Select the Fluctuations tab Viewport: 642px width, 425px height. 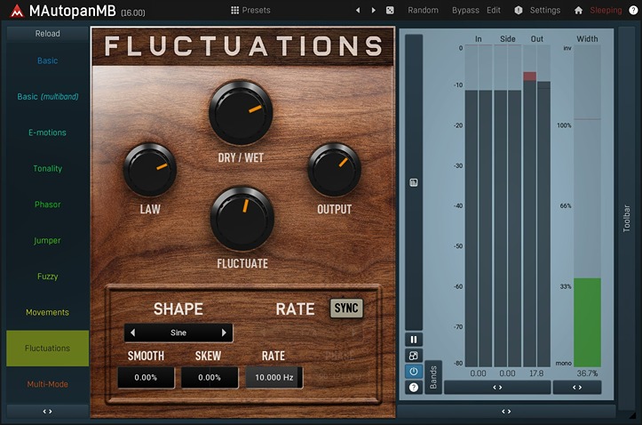pyautogui.click(x=47, y=349)
